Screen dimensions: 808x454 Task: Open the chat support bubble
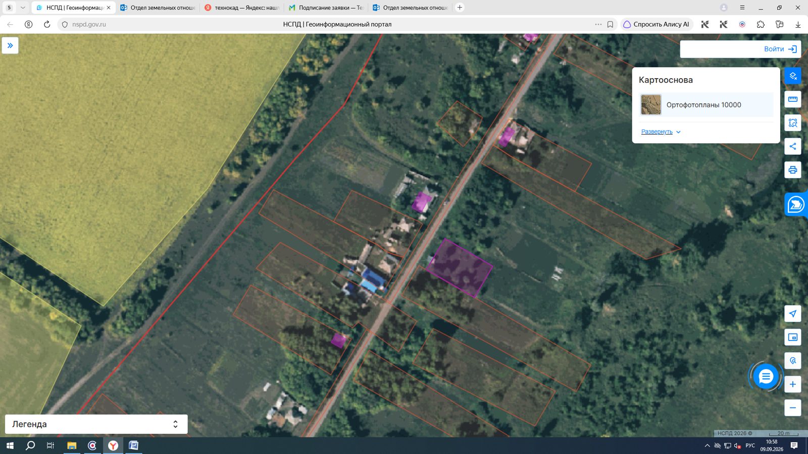pos(766,376)
